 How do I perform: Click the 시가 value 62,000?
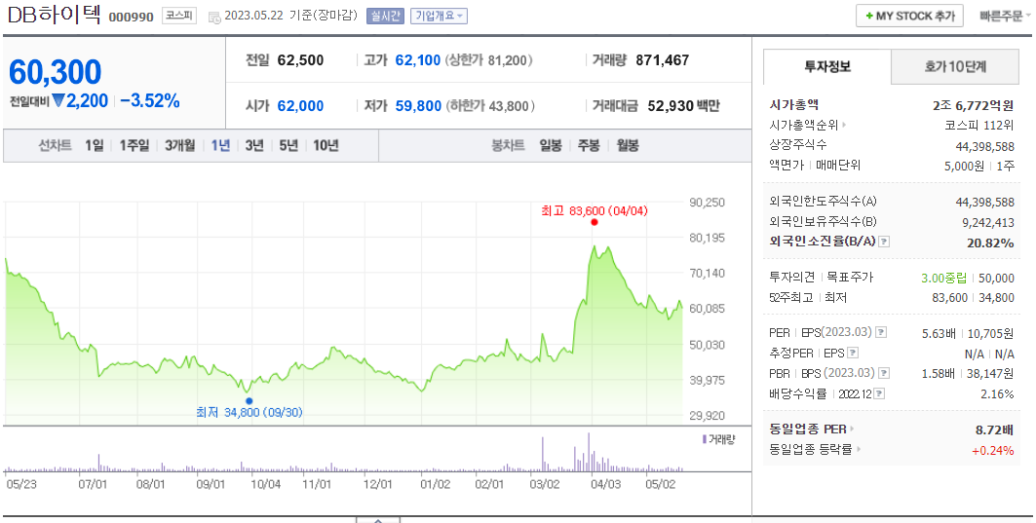(x=300, y=105)
